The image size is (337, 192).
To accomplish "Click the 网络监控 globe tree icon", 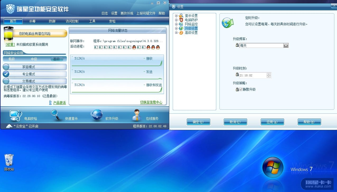I will [181, 24].
